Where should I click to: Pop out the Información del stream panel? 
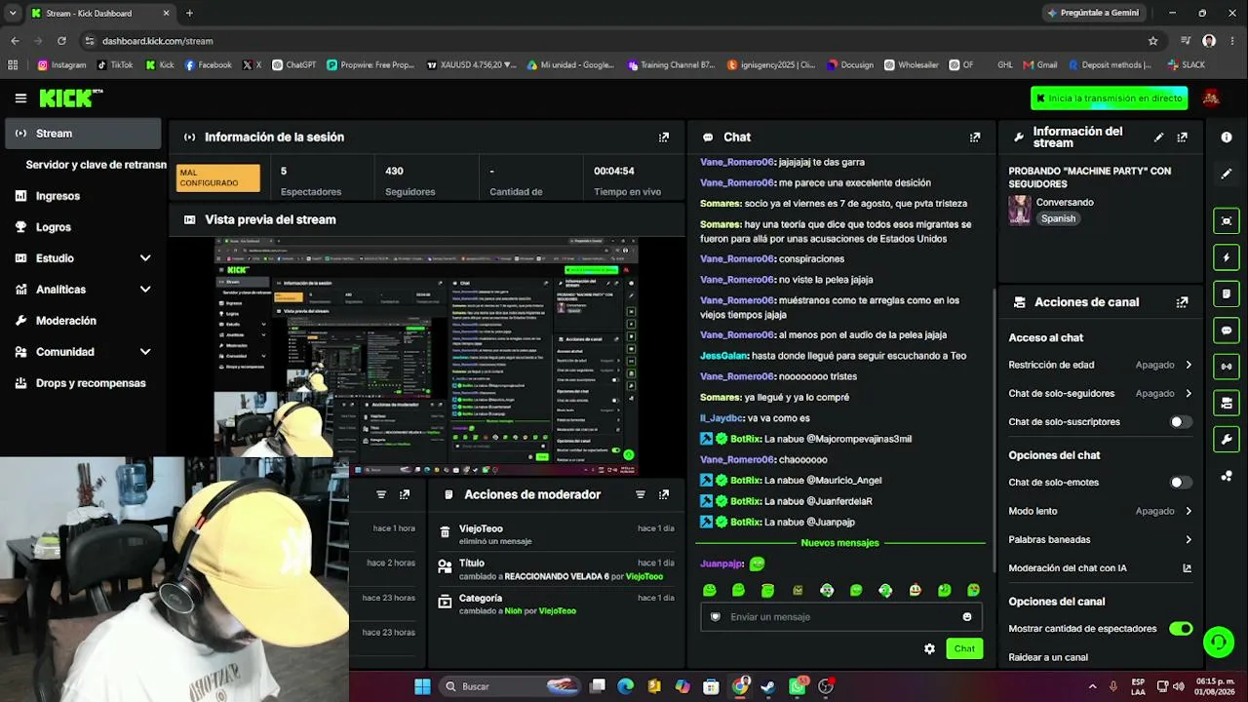click(1182, 137)
